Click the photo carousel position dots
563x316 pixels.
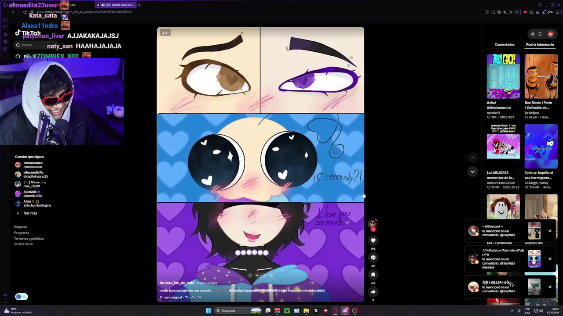[x=260, y=276]
